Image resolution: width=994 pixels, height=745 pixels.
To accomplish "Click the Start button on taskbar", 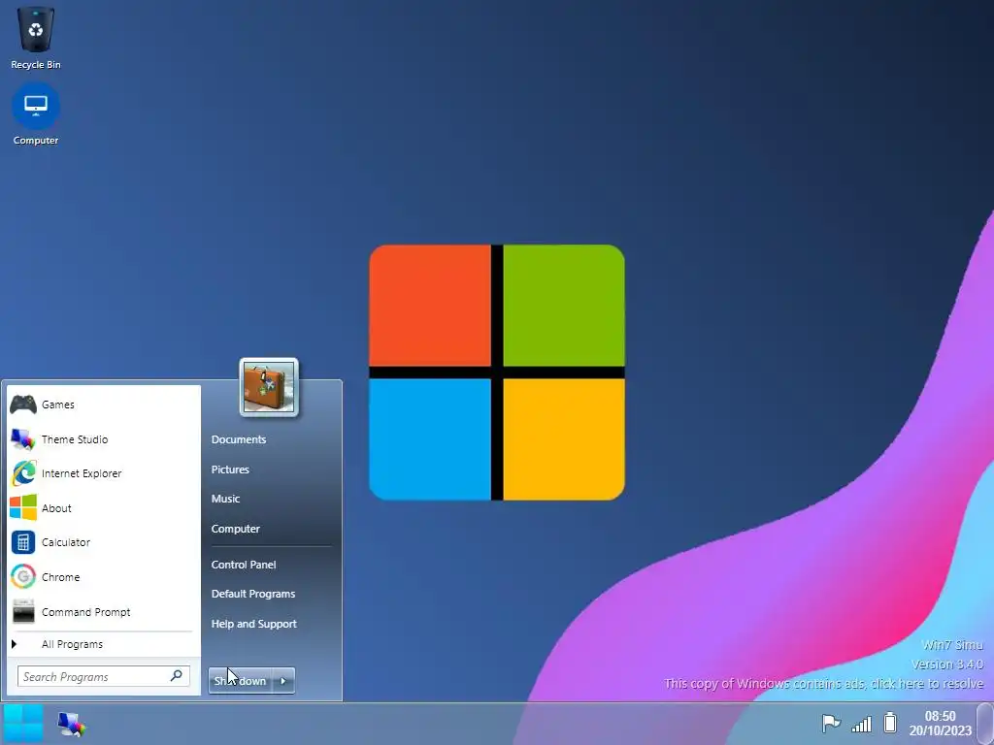I will (x=23, y=724).
